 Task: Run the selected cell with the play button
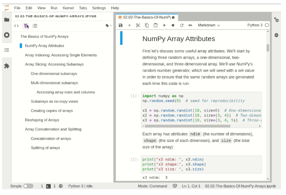click(x=164, y=26)
